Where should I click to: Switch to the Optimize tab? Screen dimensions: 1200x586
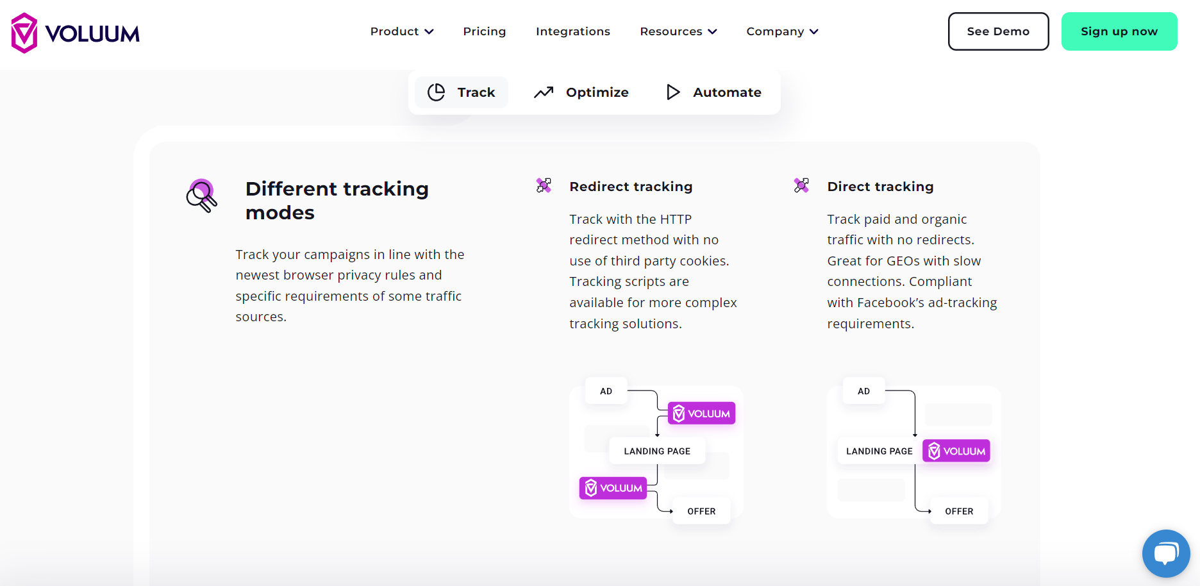coord(581,92)
